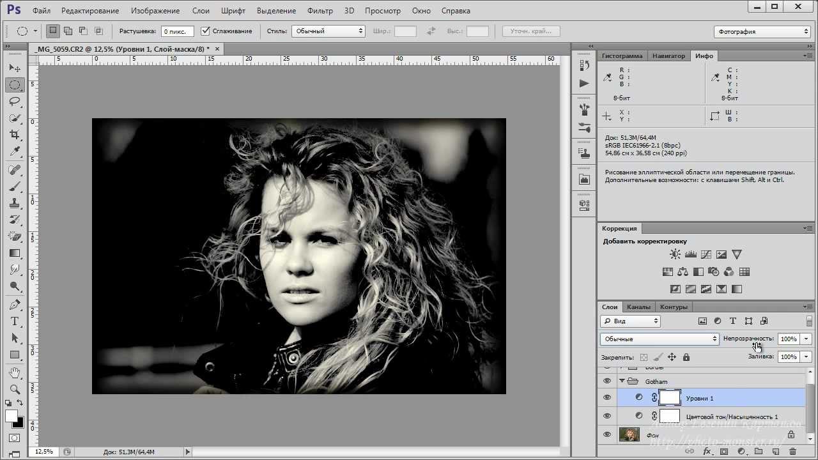This screenshot has height=460, width=818.
Task: Select the Zoom tool in toolbar
Action: click(15, 389)
